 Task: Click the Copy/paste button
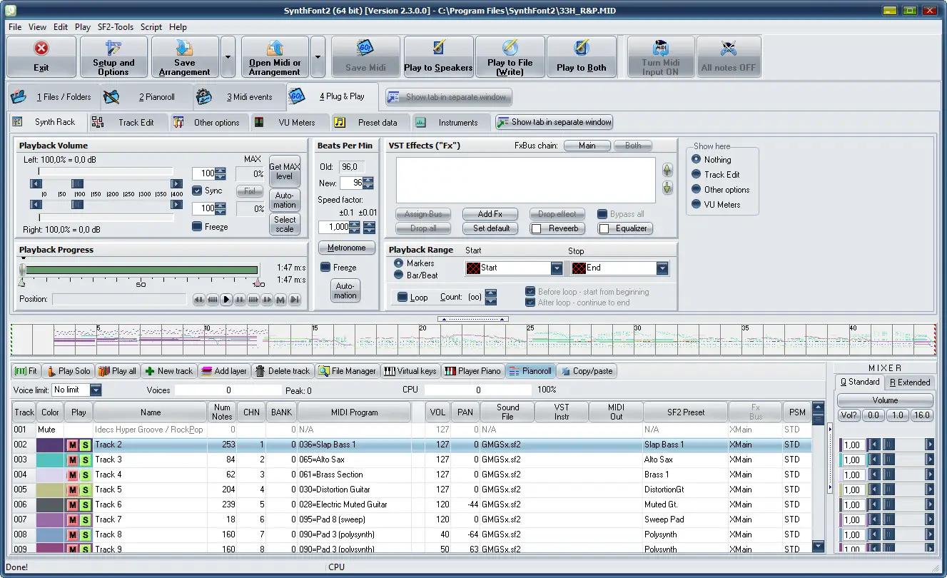pos(585,371)
